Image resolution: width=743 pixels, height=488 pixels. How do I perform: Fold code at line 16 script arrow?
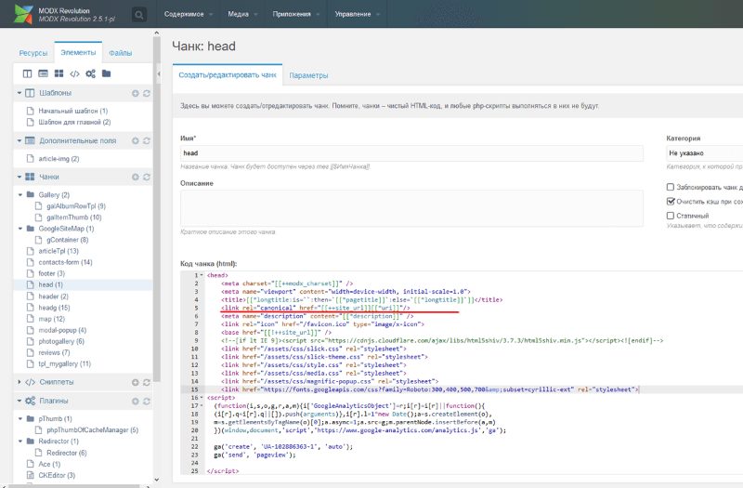click(x=202, y=398)
